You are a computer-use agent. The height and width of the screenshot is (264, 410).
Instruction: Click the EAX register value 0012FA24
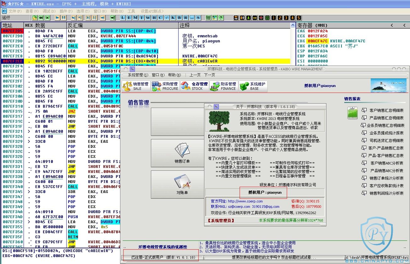318,31
